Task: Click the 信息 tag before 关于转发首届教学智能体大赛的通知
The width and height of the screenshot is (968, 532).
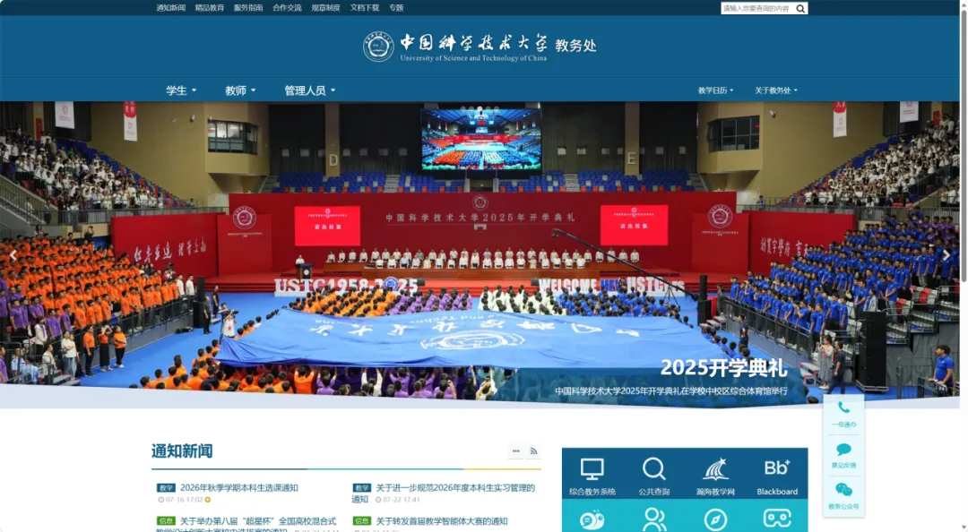Action: 362,521
